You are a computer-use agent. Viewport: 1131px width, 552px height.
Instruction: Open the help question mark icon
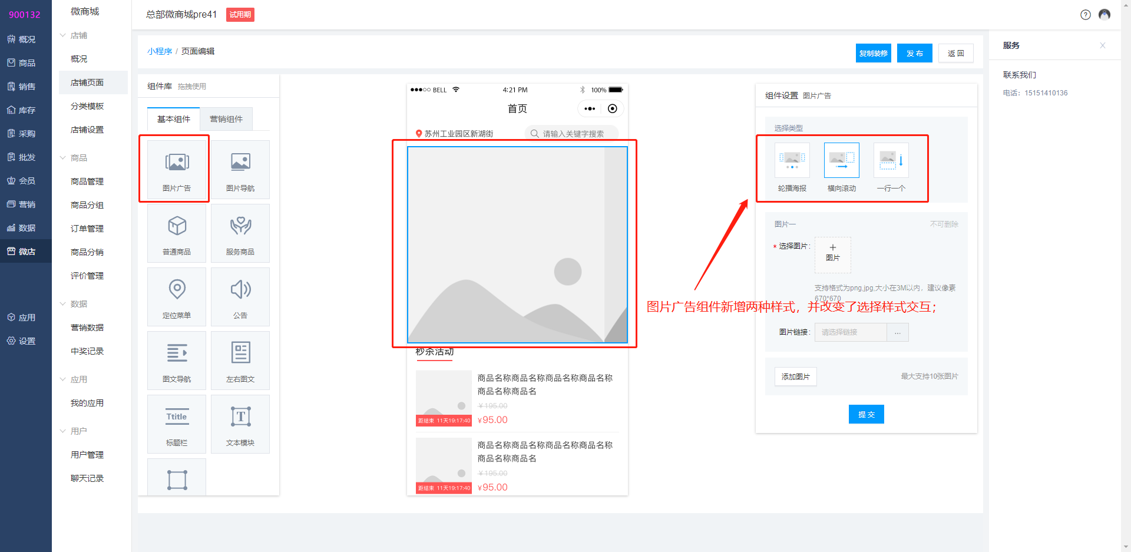[1085, 15]
